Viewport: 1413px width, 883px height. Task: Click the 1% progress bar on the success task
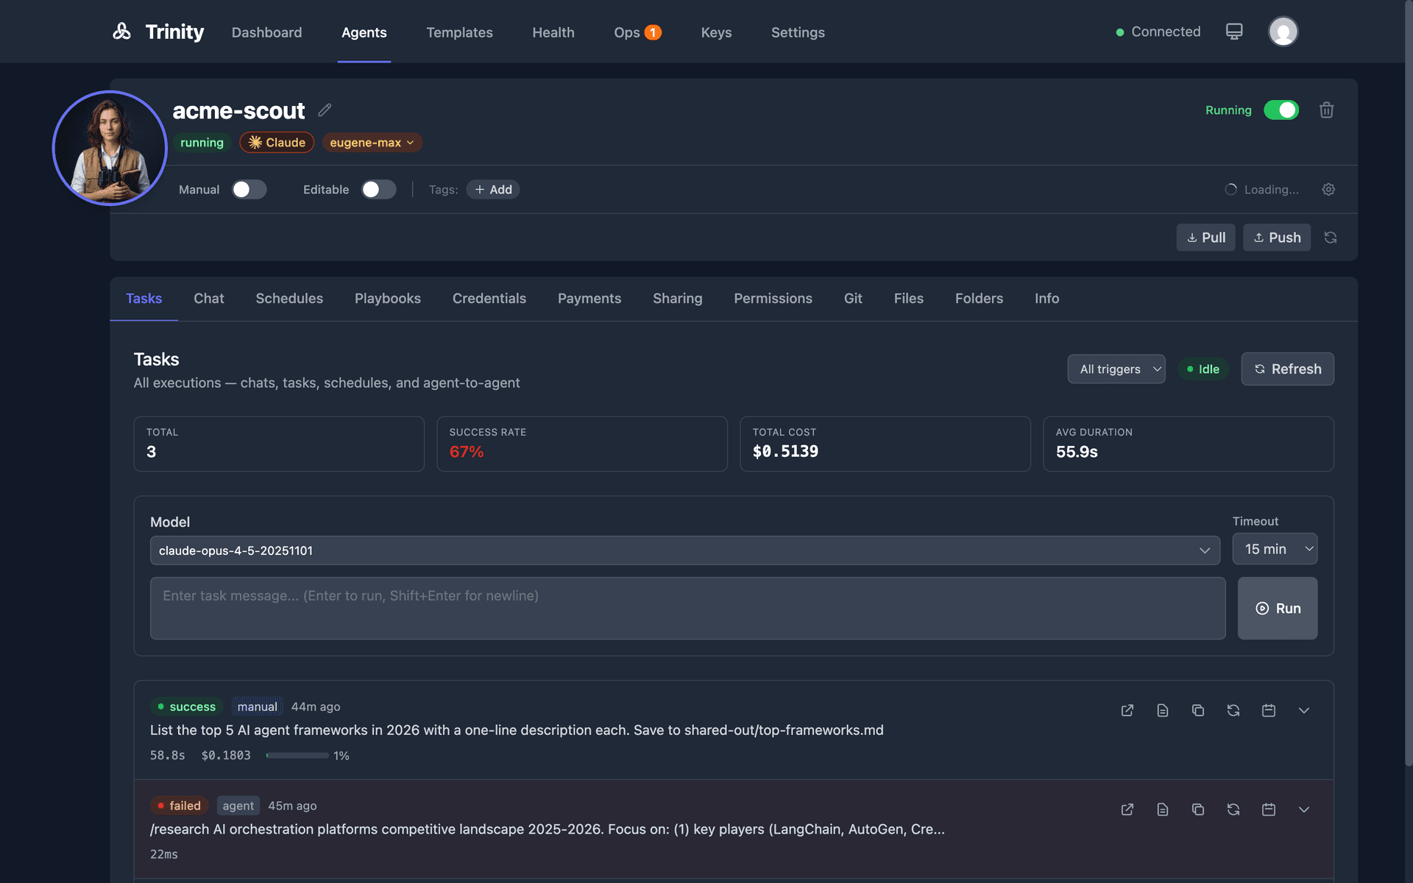coord(297,755)
